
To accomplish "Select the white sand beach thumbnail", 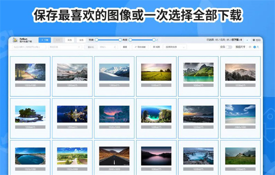I will (x=240, y=114).
